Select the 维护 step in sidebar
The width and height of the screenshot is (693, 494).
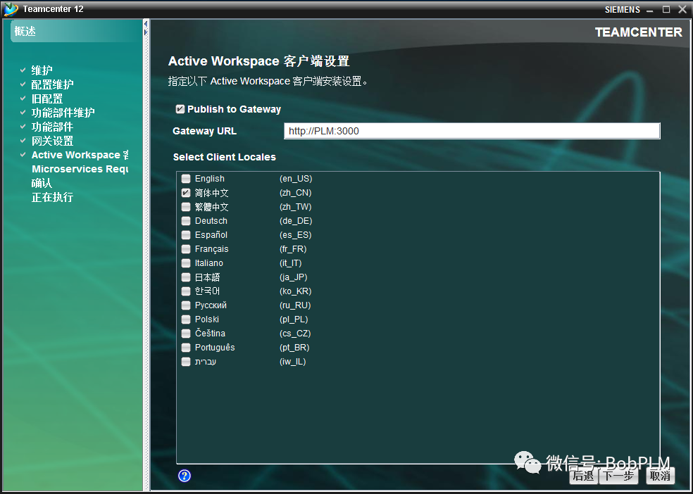coord(42,70)
